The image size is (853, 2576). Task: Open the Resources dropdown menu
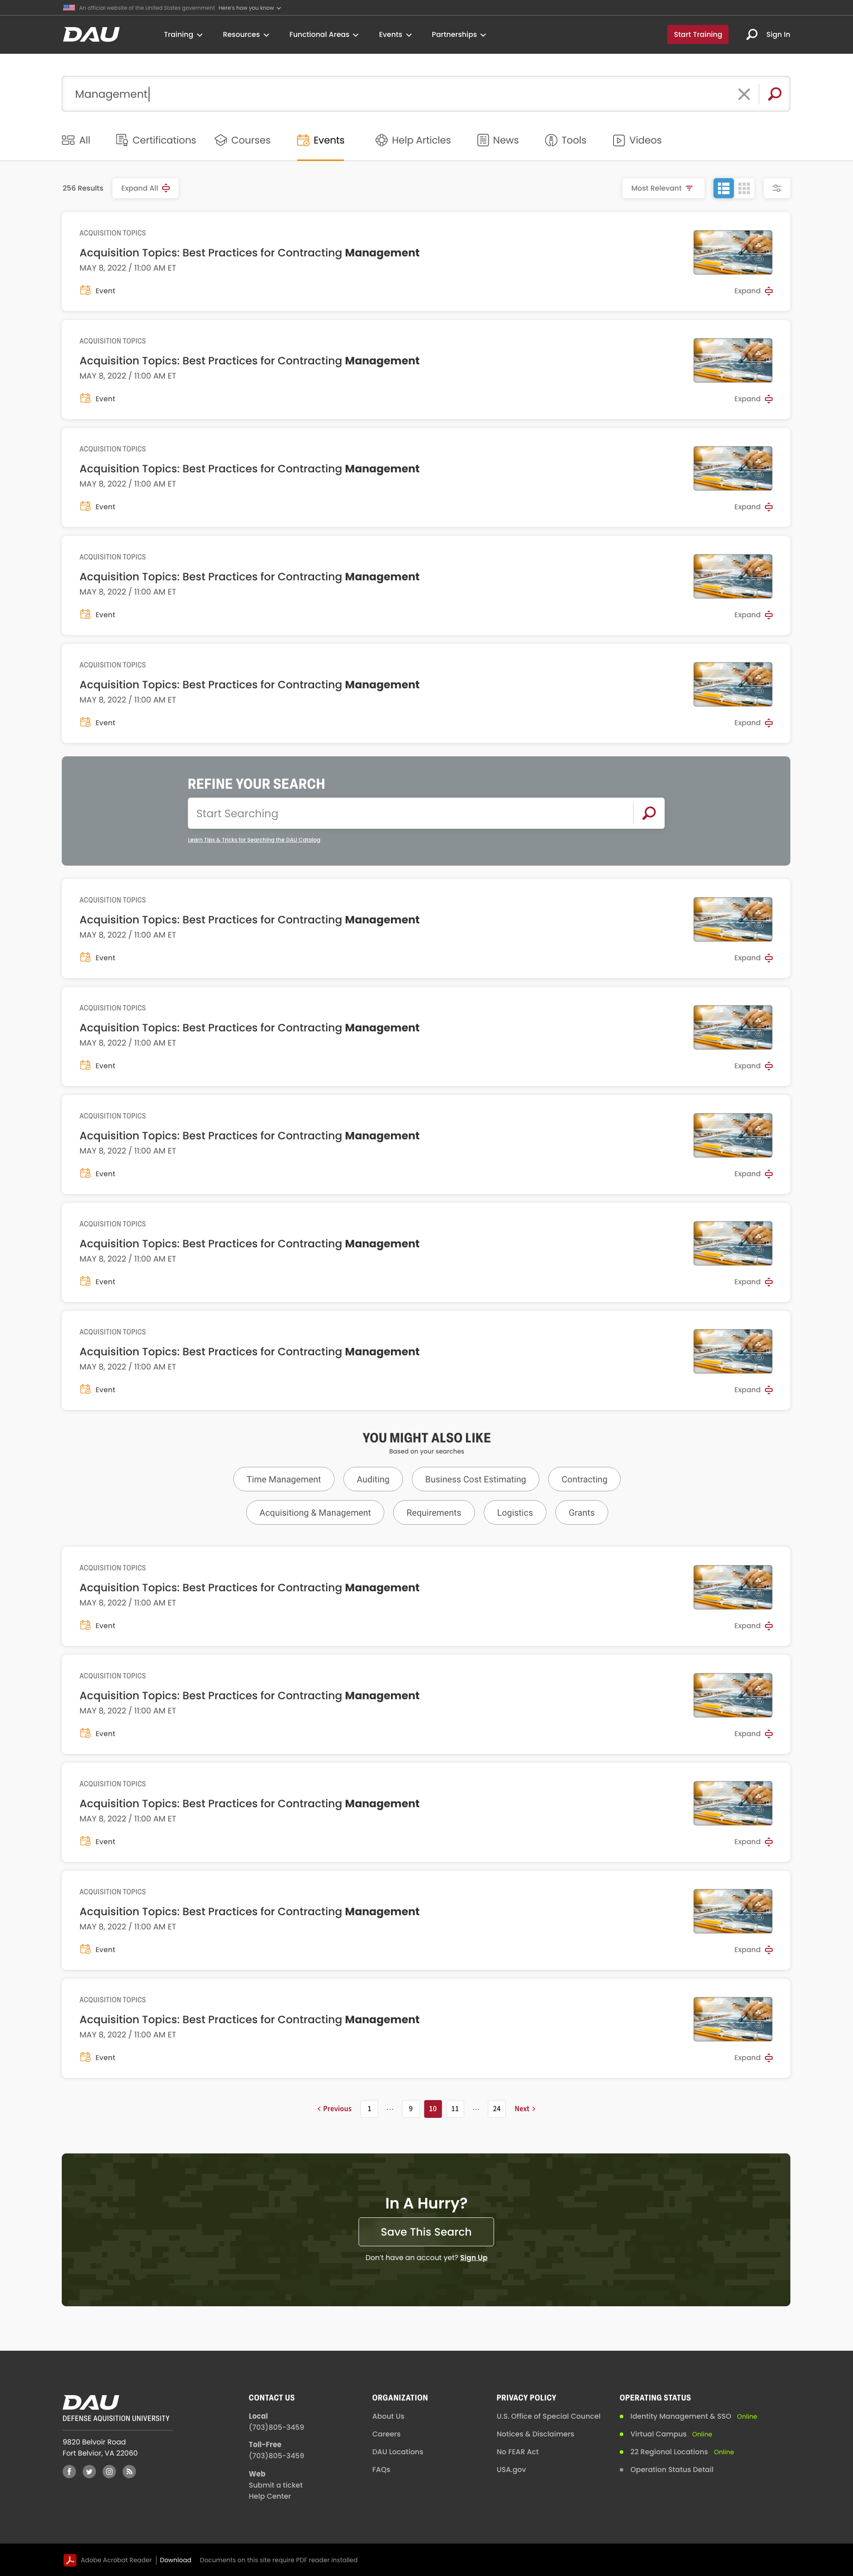tap(246, 34)
